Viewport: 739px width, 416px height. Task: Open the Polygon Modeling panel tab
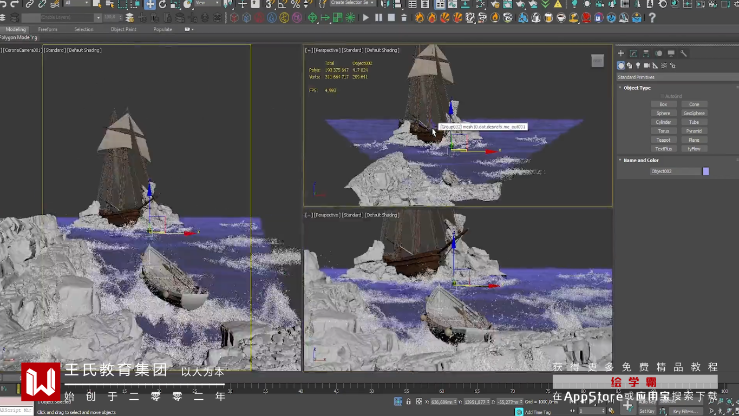19,38
